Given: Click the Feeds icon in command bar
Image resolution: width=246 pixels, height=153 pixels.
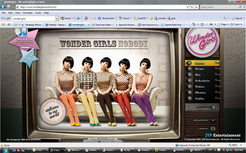Looking at the screenshot, I should click(x=203, y=24).
